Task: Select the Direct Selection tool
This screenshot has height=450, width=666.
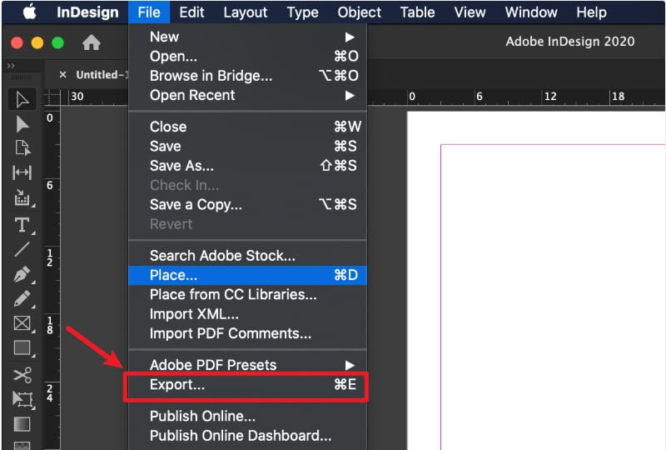Action: pos(22,124)
